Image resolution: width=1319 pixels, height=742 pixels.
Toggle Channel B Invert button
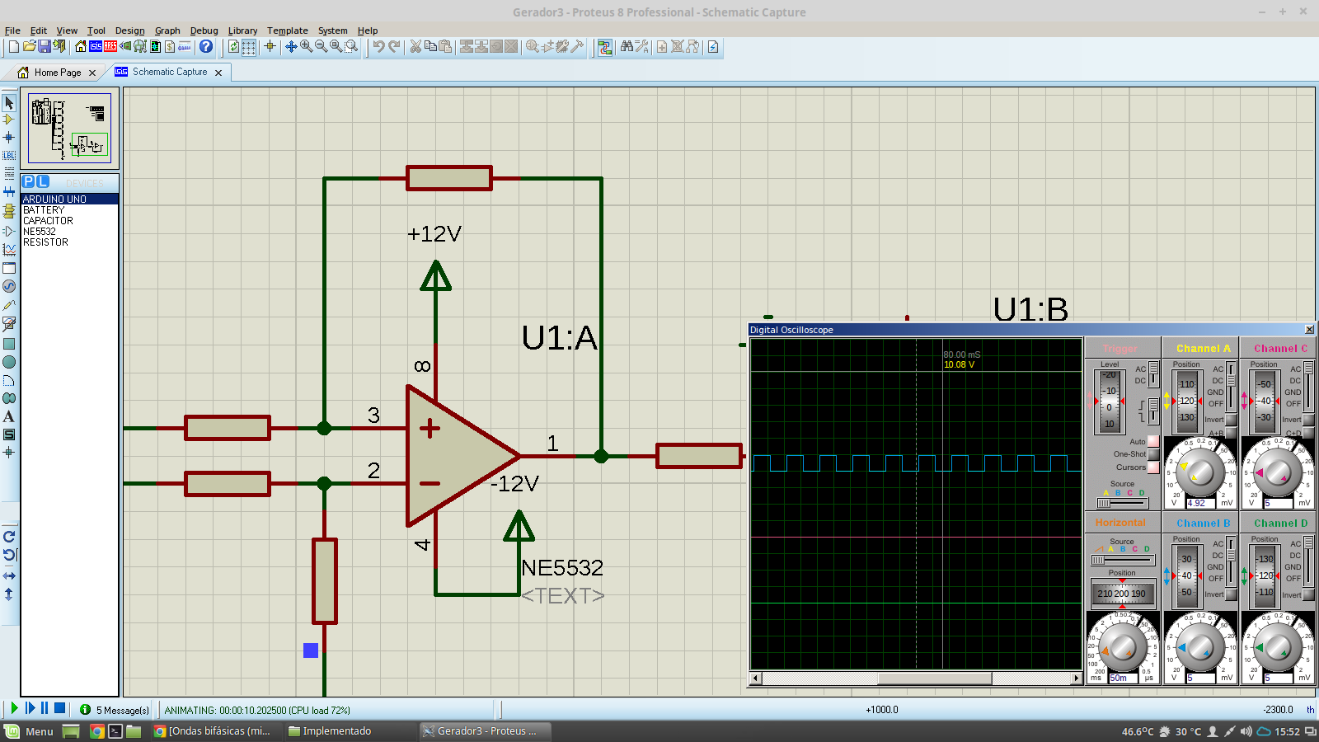click(1231, 594)
